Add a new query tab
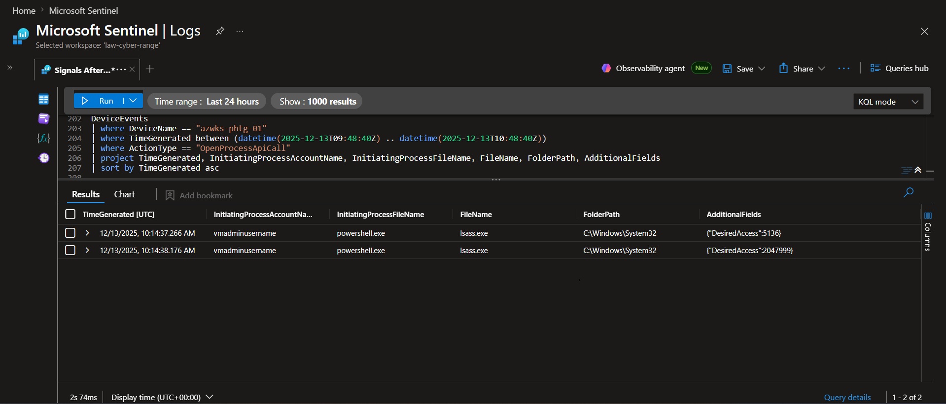 (x=150, y=69)
